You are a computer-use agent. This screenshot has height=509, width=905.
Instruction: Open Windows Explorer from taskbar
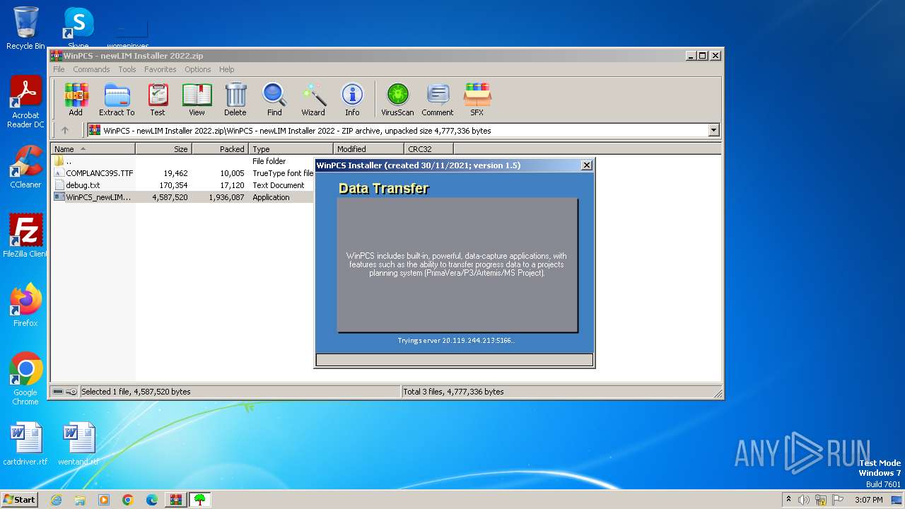pyautogui.click(x=80, y=500)
